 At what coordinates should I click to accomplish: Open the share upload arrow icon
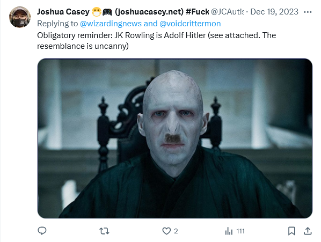point(308,231)
